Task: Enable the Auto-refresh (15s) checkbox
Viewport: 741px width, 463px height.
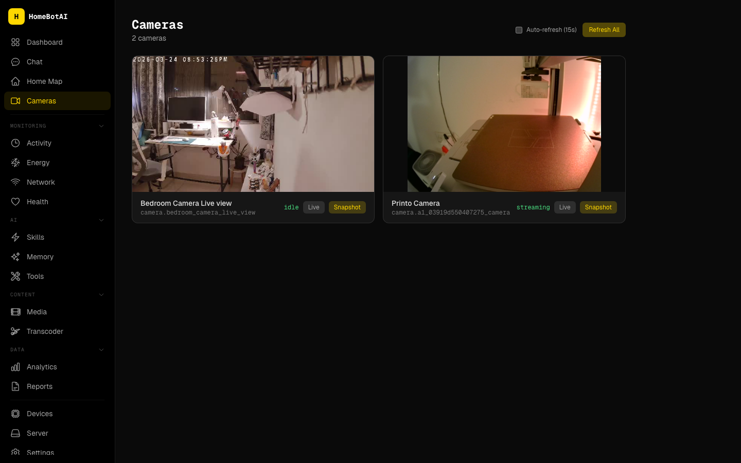Action: coord(519,30)
